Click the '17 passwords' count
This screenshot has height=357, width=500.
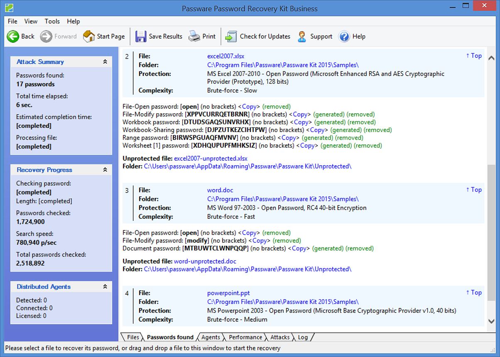(x=35, y=84)
